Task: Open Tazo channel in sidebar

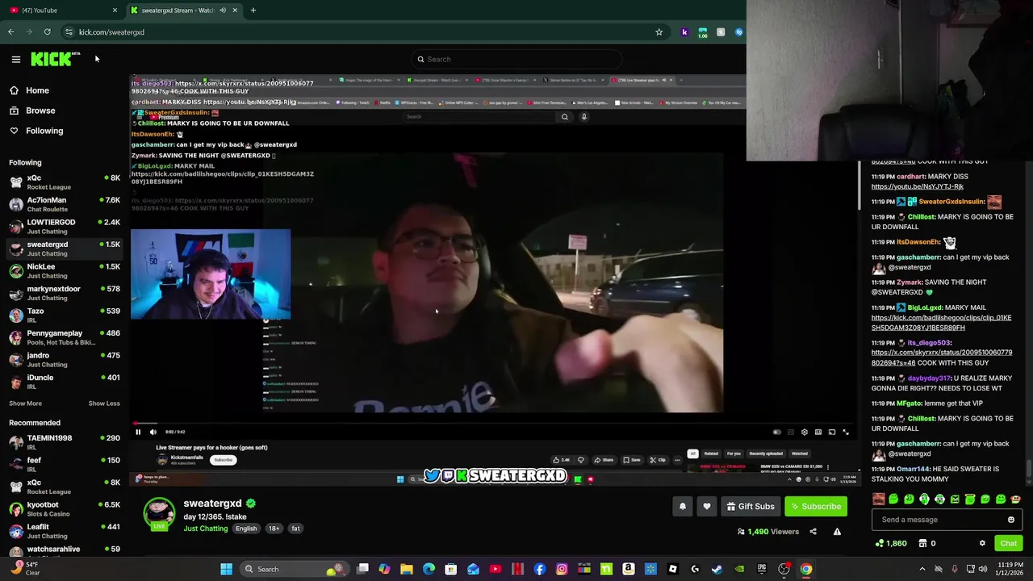Action: [x=65, y=316]
